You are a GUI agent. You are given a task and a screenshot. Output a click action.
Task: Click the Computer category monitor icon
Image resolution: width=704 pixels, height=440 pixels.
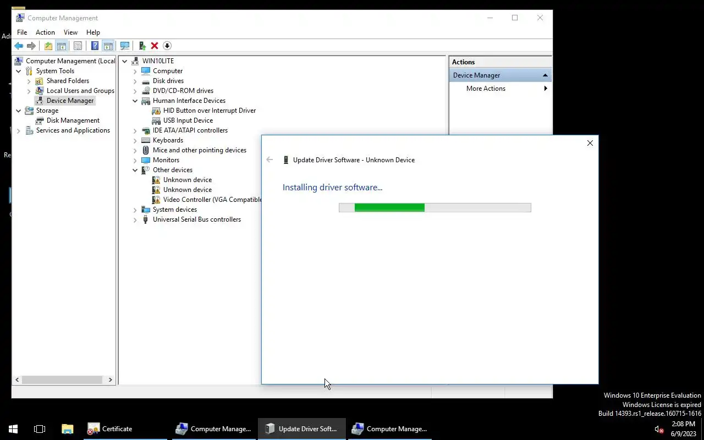pyautogui.click(x=146, y=71)
